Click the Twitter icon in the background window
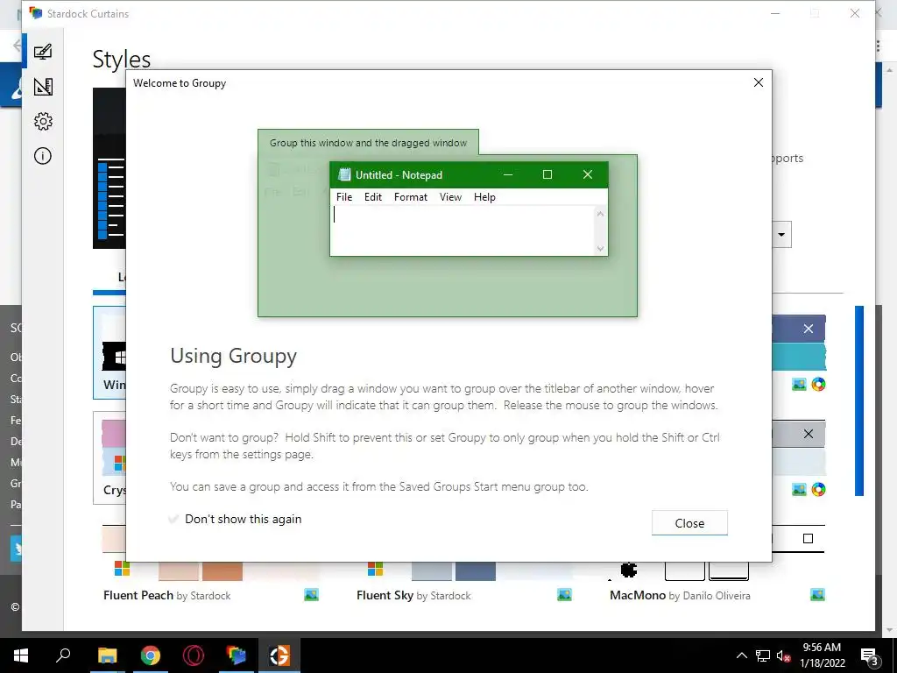The height and width of the screenshot is (673, 897). [x=17, y=549]
